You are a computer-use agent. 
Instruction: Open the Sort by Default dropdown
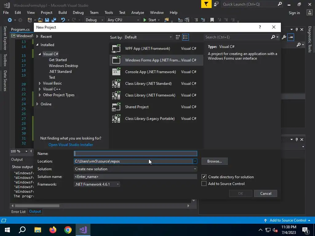click(148, 37)
